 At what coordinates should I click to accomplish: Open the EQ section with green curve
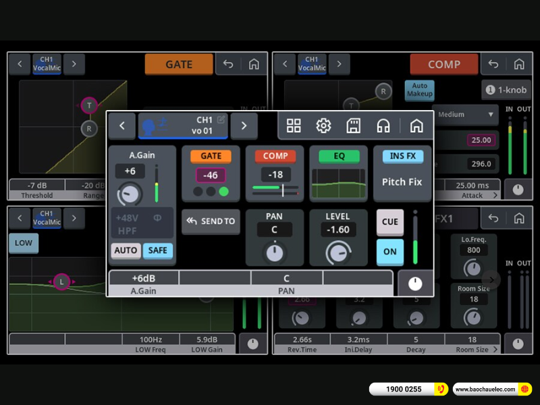point(339,173)
